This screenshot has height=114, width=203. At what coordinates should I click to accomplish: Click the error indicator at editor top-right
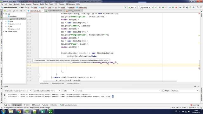(199, 14)
